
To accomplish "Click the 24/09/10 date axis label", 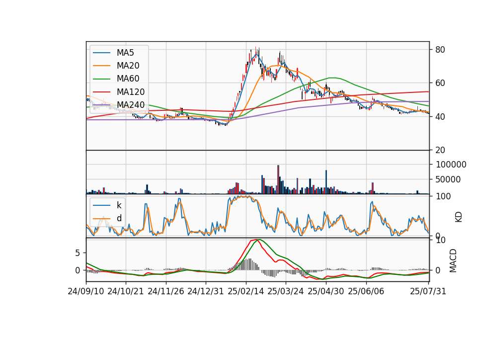I will (86, 292).
